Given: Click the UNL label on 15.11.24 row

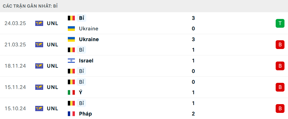Looking at the screenshot, I should (53, 87).
